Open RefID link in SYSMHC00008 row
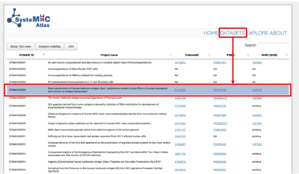Screen dimensions: 299x174 tap(257, 115)
